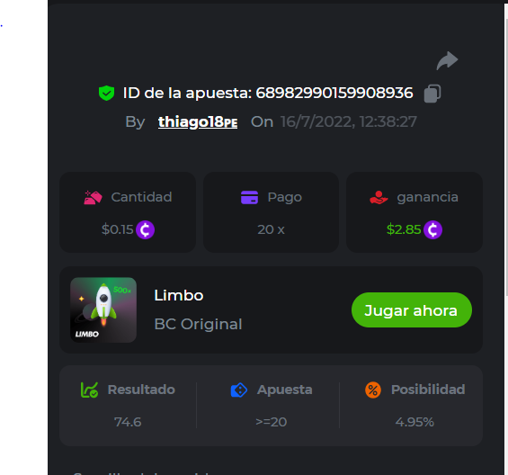The height and width of the screenshot is (475, 508).
Task: Click the currency coin beside $0.15
Action: click(145, 230)
